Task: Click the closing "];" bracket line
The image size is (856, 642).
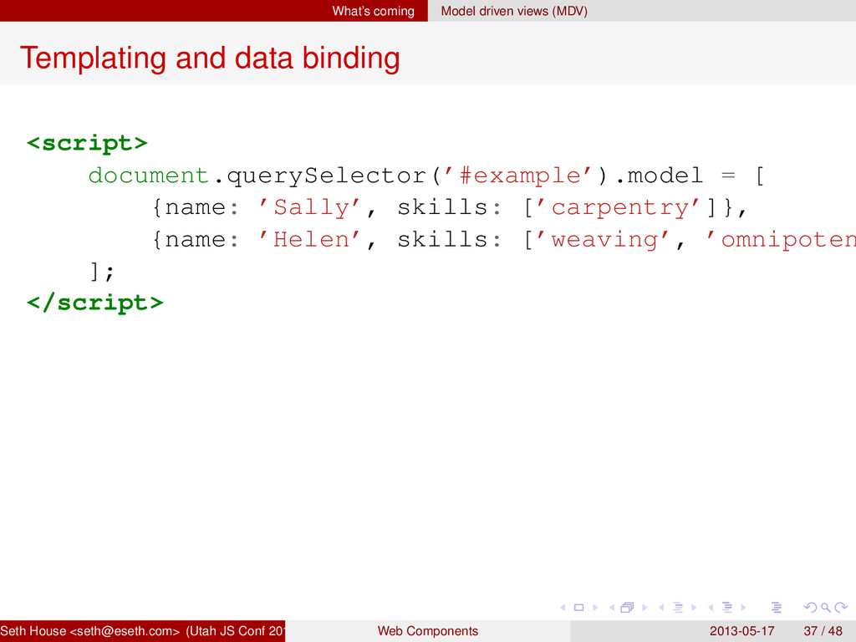Action: click(x=102, y=272)
